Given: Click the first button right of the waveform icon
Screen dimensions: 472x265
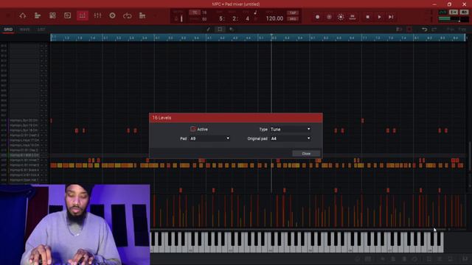Looking at the screenshot, I should tap(454, 12).
